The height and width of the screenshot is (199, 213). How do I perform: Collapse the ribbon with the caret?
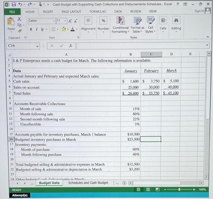click(x=208, y=37)
